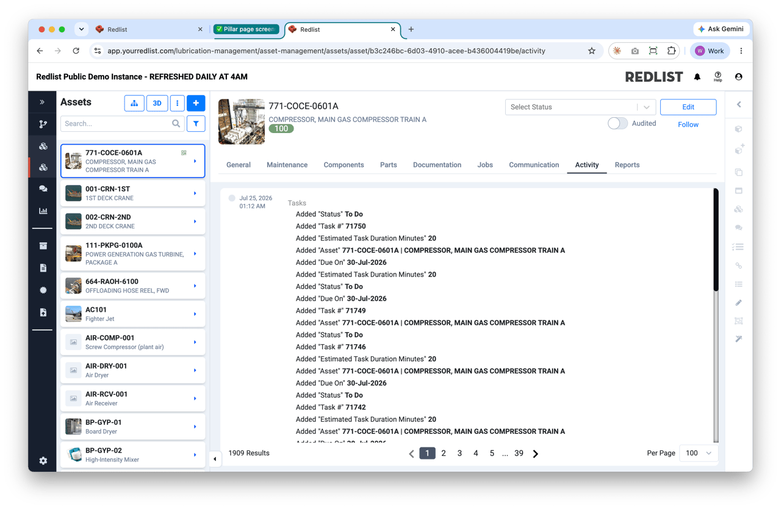Click Ask Gemini in Chrome
781x509 pixels.
[x=721, y=29]
